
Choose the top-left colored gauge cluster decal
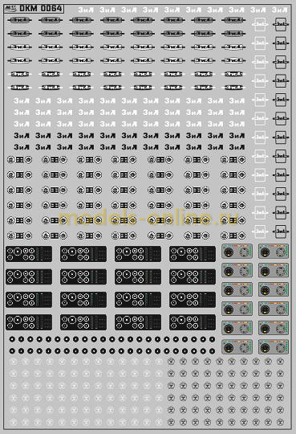(237, 252)
